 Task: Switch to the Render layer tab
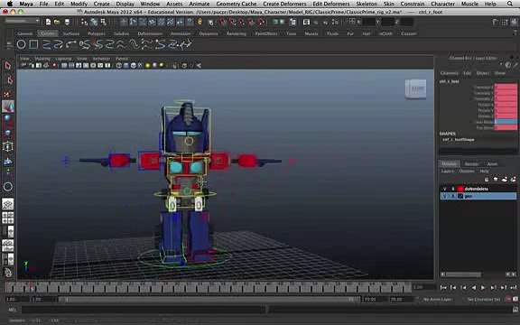pos(471,163)
